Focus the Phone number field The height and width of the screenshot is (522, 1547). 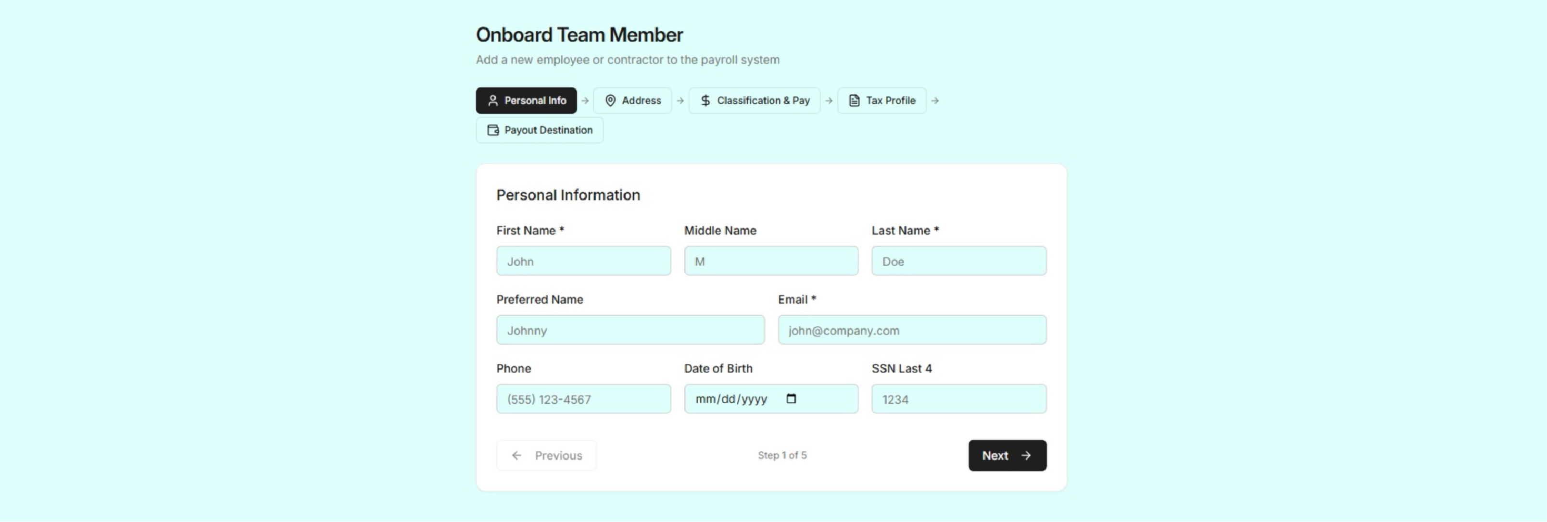[x=583, y=399]
